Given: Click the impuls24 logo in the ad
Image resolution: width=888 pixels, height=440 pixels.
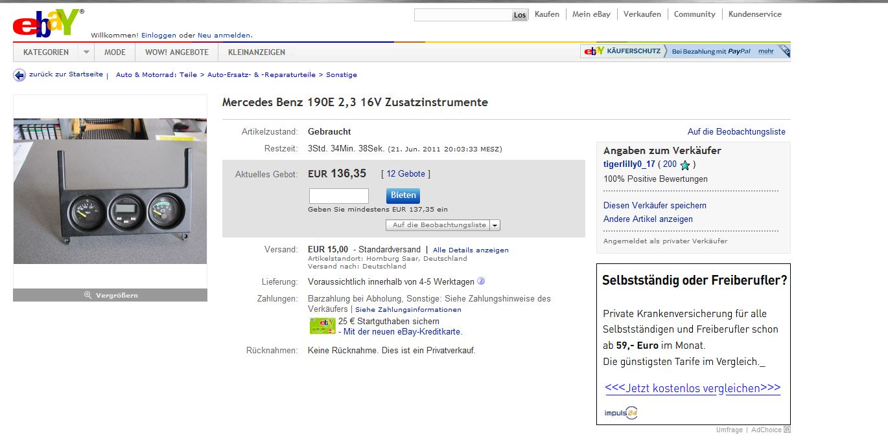Looking at the screenshot, I should tap(622, 412).
